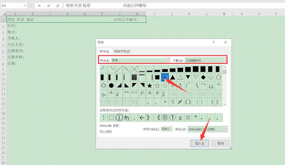The width and height of the screenshot is (285, 165).
Task: Pick the circled eleven ⑪ recent symbol
Action: point(165,117)
